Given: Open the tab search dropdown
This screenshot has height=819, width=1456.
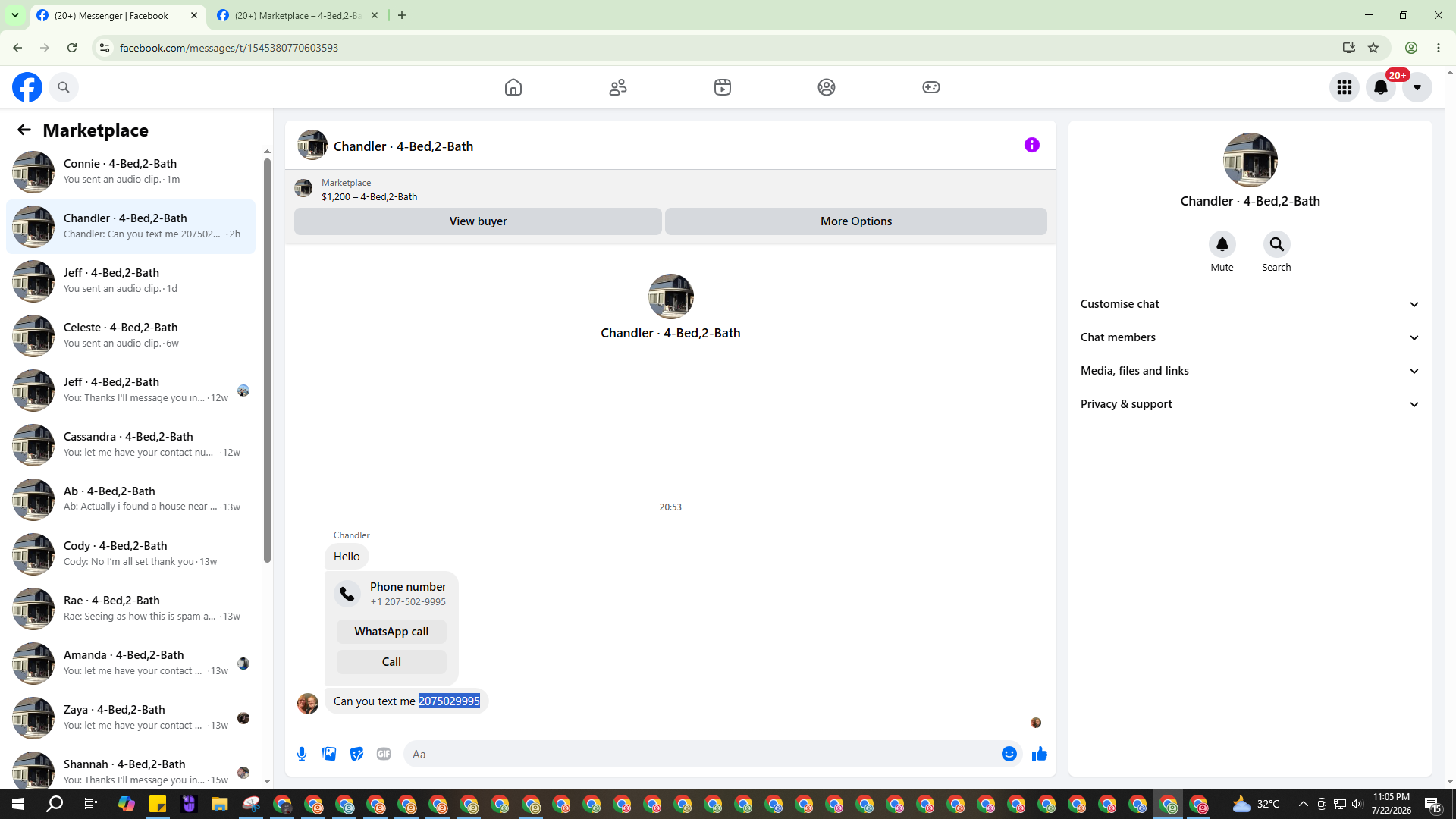Looking at the screenshot, I should [x=14, y=15].
